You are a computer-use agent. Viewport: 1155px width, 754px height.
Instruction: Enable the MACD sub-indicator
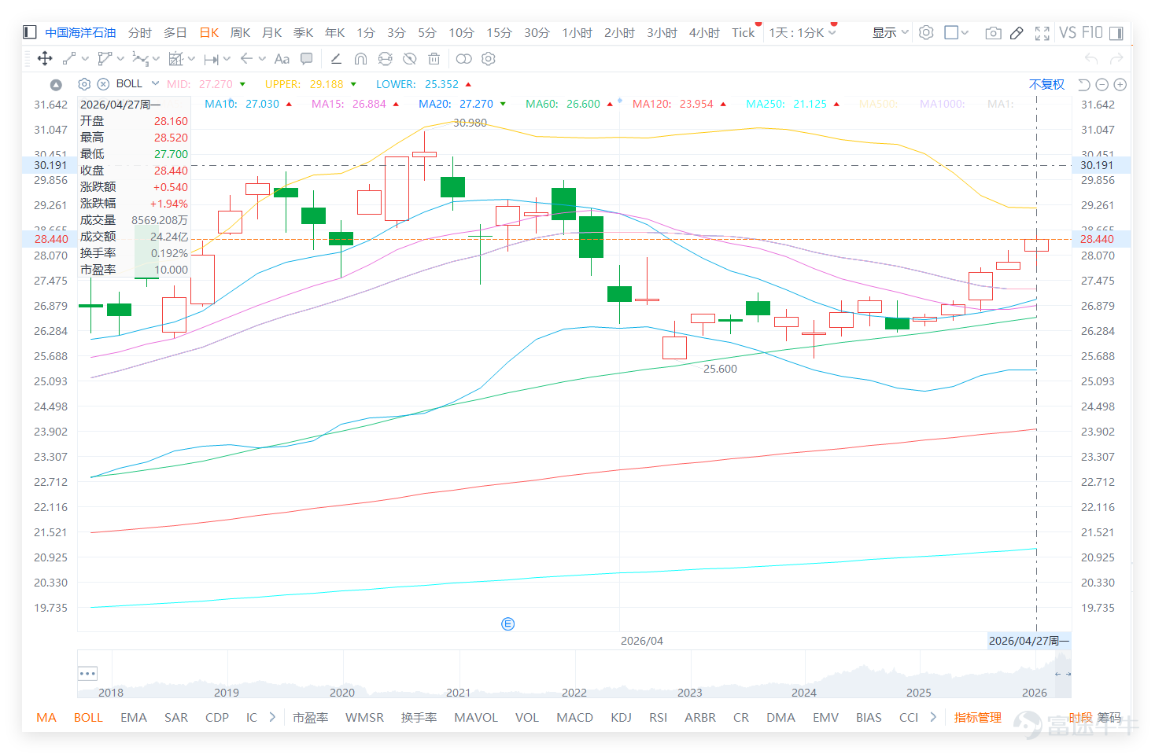coord(574,717)
